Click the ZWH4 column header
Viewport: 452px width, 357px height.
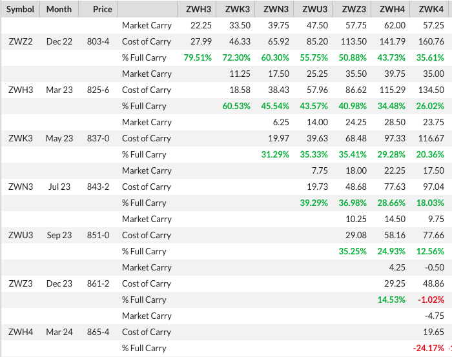(x=392, y=9)
